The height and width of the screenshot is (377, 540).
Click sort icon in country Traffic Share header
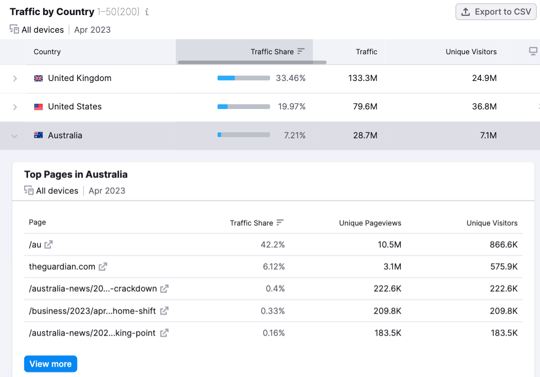point(301,51)
